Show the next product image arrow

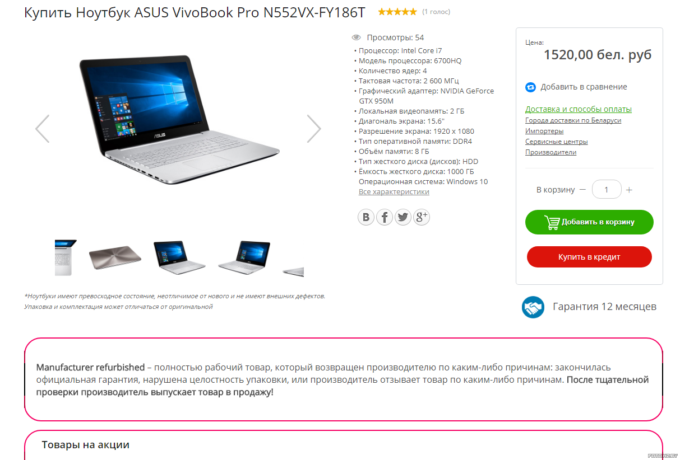pyautogui.click(x=314, y=129)
